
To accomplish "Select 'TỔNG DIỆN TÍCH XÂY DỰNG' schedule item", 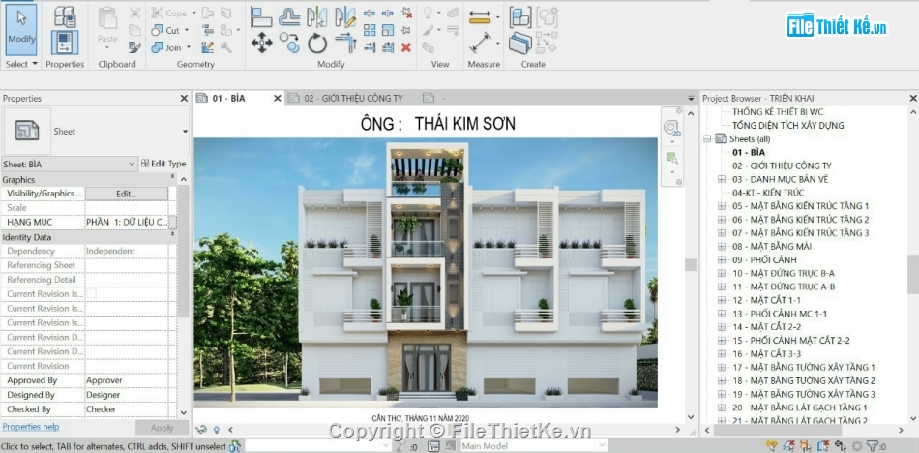I will (x=787, y=125).
